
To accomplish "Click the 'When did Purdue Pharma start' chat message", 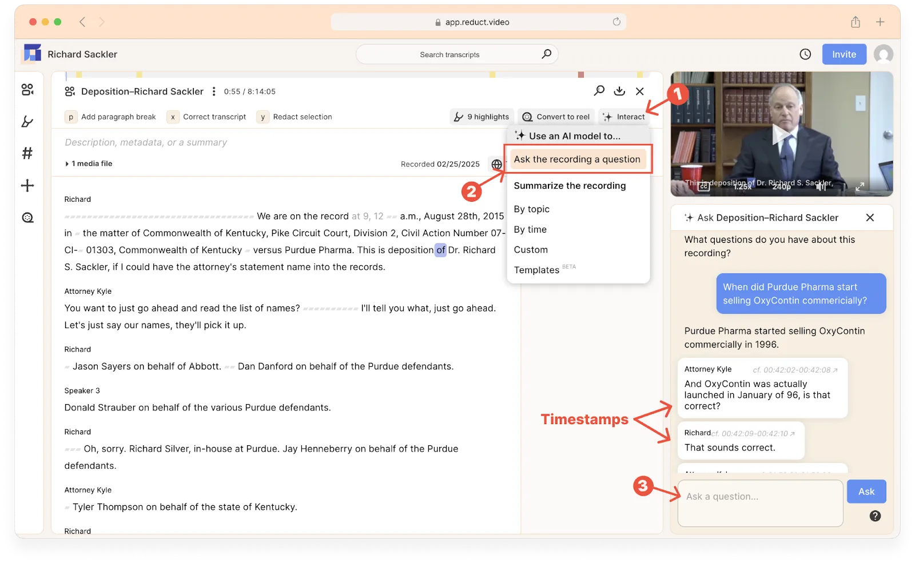I will (x=801, y=294).
